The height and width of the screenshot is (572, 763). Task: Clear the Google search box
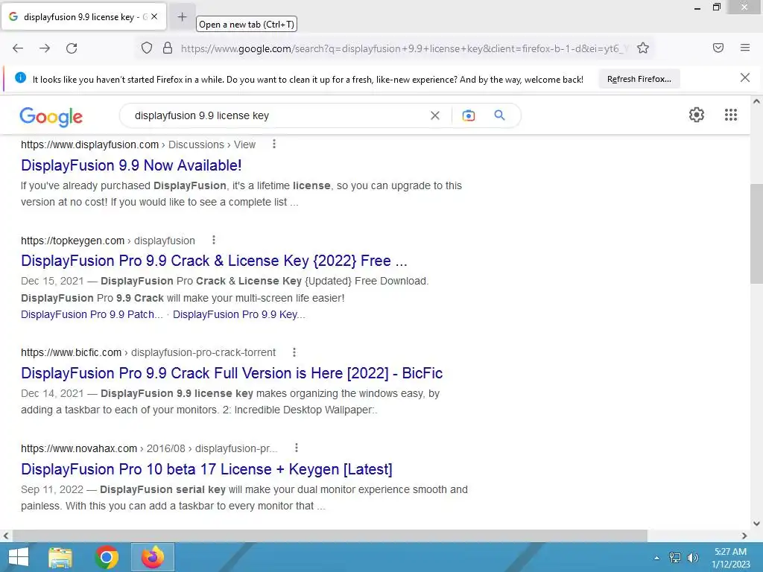pos(435,115)
